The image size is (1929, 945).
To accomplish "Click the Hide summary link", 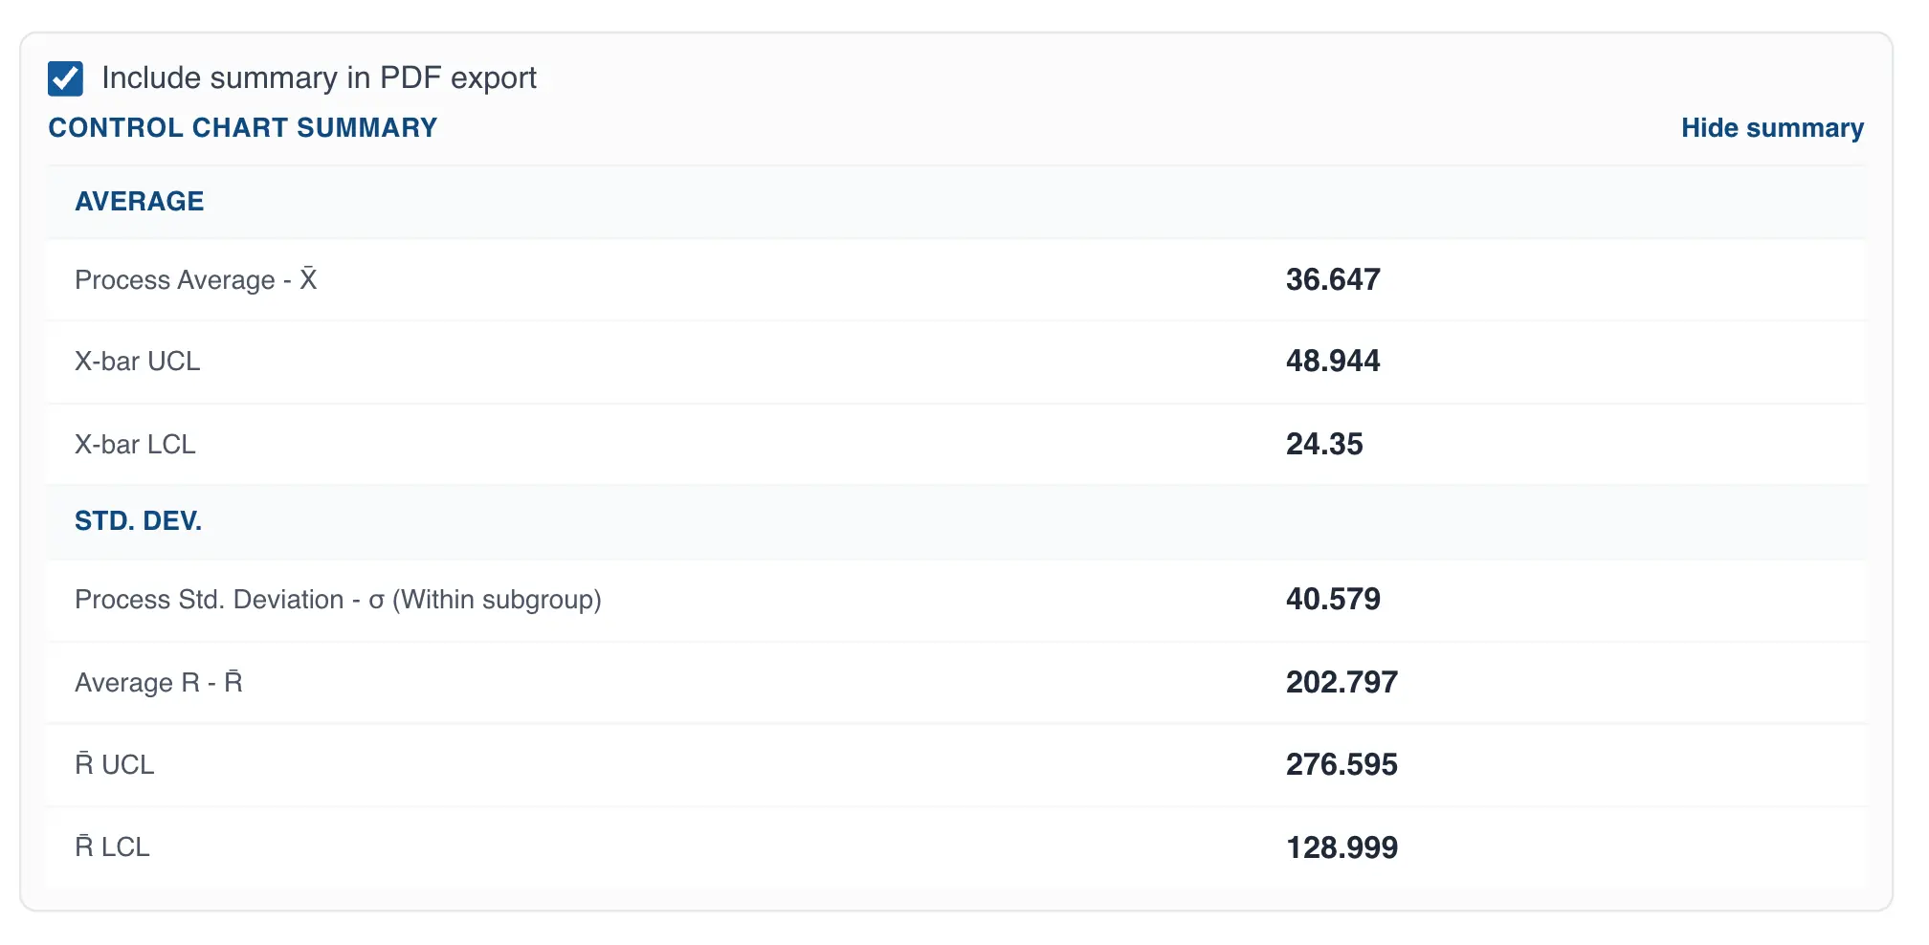I will tap(1771, 128).
